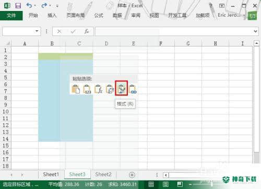Switch to Normal view in status bar
Viewport: 261px width, 189px height.
[151, 184]
